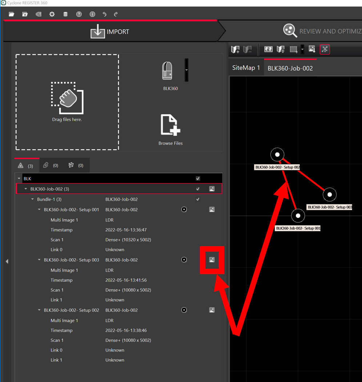Toggle the link network view icon
Image resolution: width=362 pixels, height=382 pixels.
pos(325,49)
